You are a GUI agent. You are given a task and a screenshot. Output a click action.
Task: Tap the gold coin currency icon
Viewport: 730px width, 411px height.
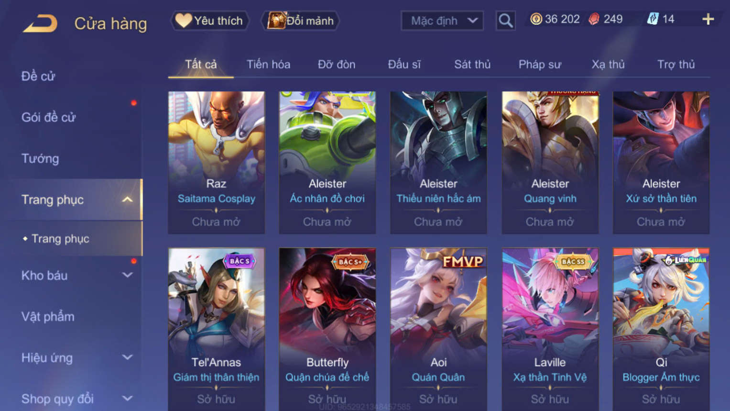click(536, 19)
